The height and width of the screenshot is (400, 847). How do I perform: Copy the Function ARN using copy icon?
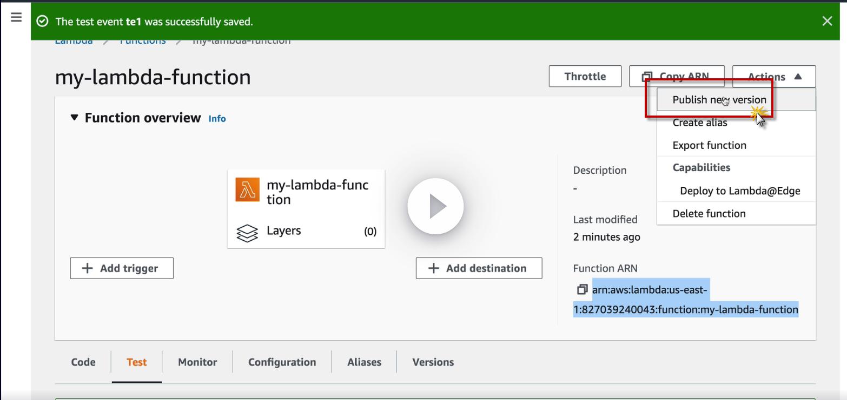tap(582, 290)
